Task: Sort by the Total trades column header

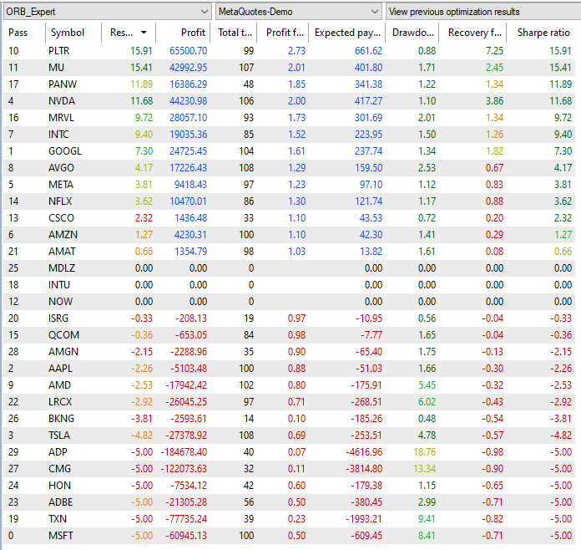Action: pyautogui.click(x=234, y=33)
